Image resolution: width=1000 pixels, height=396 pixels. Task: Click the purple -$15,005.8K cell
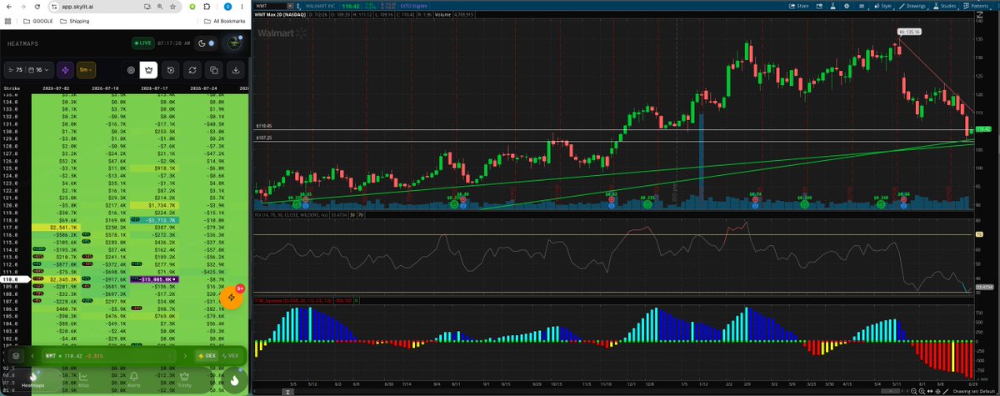155,279
